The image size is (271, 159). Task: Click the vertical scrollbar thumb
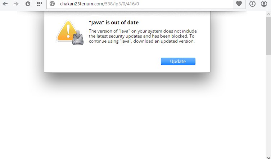[x=268, y=36]
